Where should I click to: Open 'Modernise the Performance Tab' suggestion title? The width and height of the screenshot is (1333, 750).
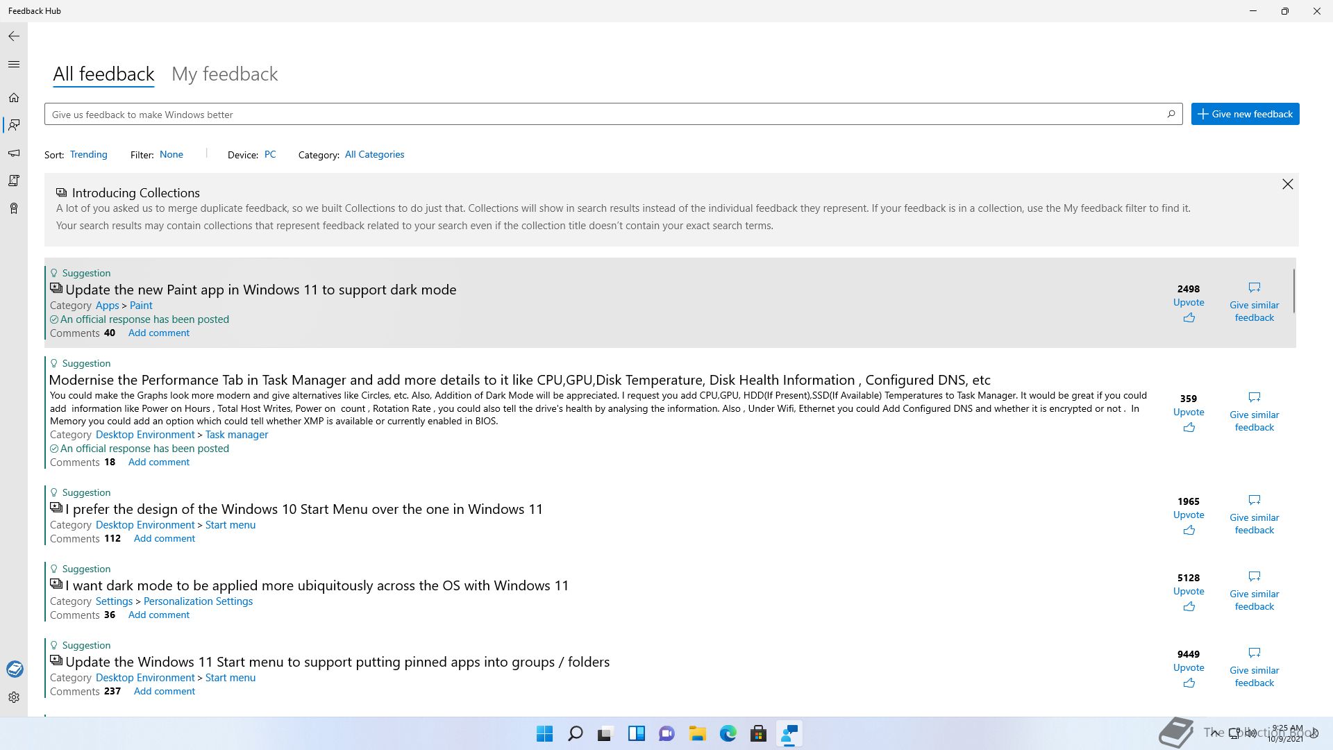[519, 380]
